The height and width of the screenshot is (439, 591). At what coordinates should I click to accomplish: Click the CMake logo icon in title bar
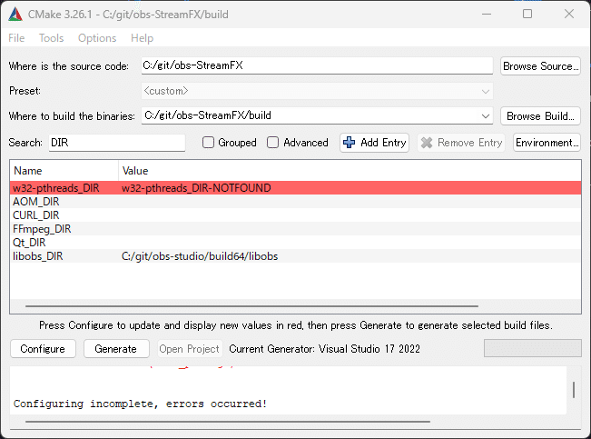[x=15, y=15]
